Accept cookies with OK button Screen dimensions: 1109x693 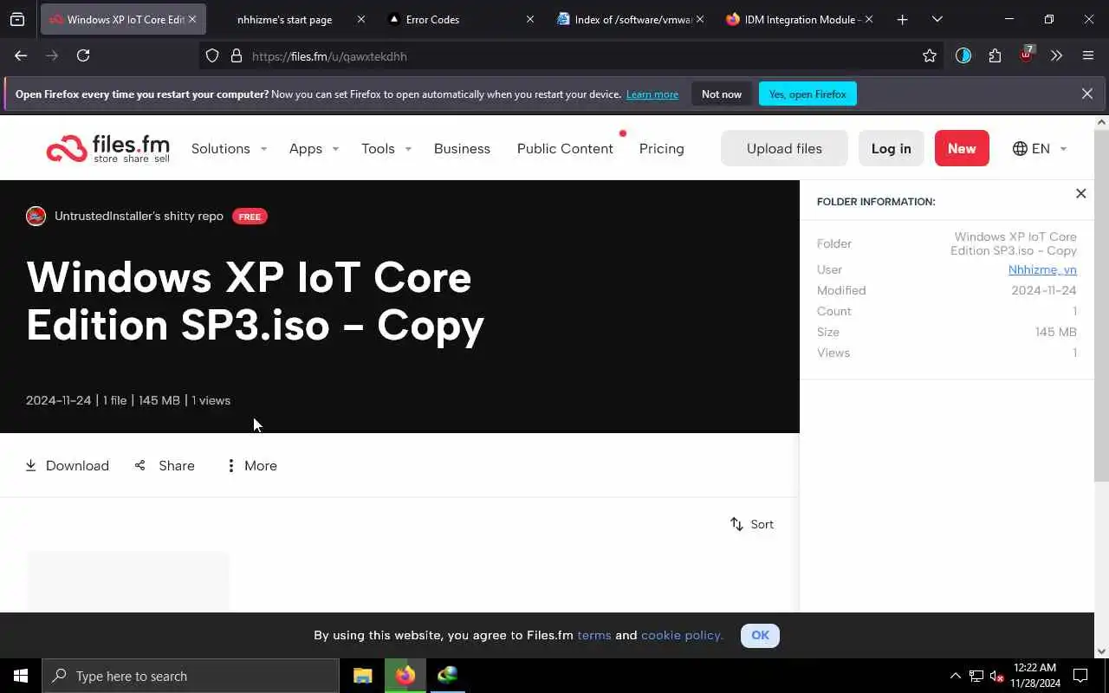point(760,635)
